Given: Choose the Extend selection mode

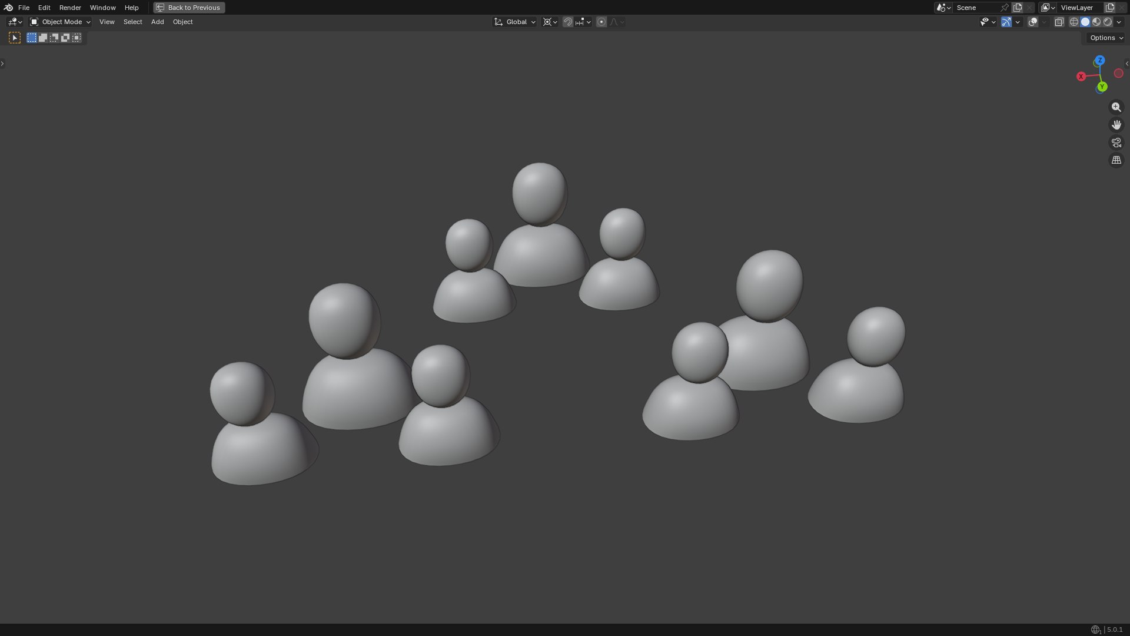Looking at the screenshot, I should pyautogui.click(x=43, y=38).
